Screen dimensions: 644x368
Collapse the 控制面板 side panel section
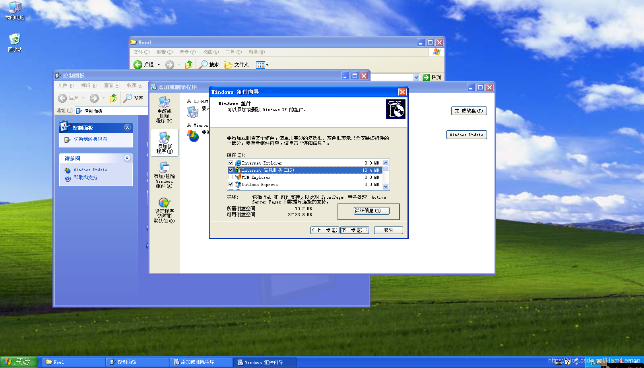click(x=128, y=127)
